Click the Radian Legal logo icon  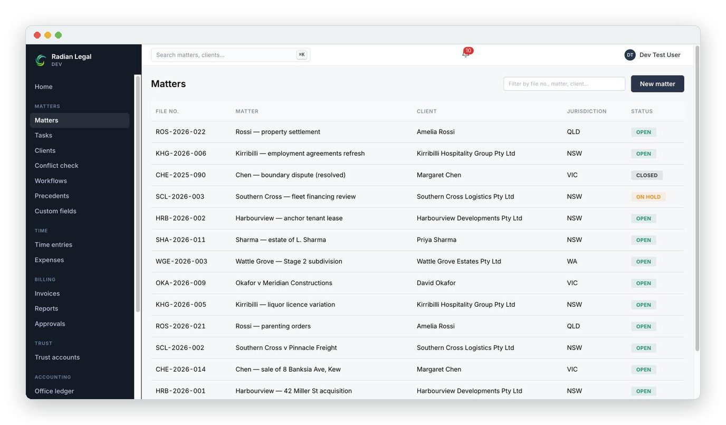[x=41, y=60]
